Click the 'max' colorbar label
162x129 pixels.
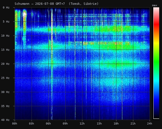[x=155, y=5]
